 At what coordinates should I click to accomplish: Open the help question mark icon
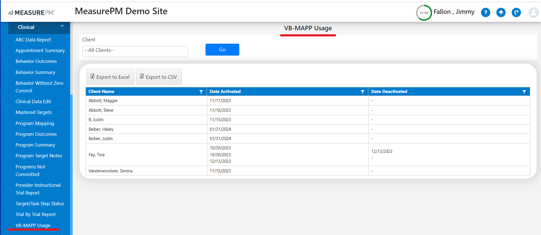pyautogui.click(x=485, y=12)
